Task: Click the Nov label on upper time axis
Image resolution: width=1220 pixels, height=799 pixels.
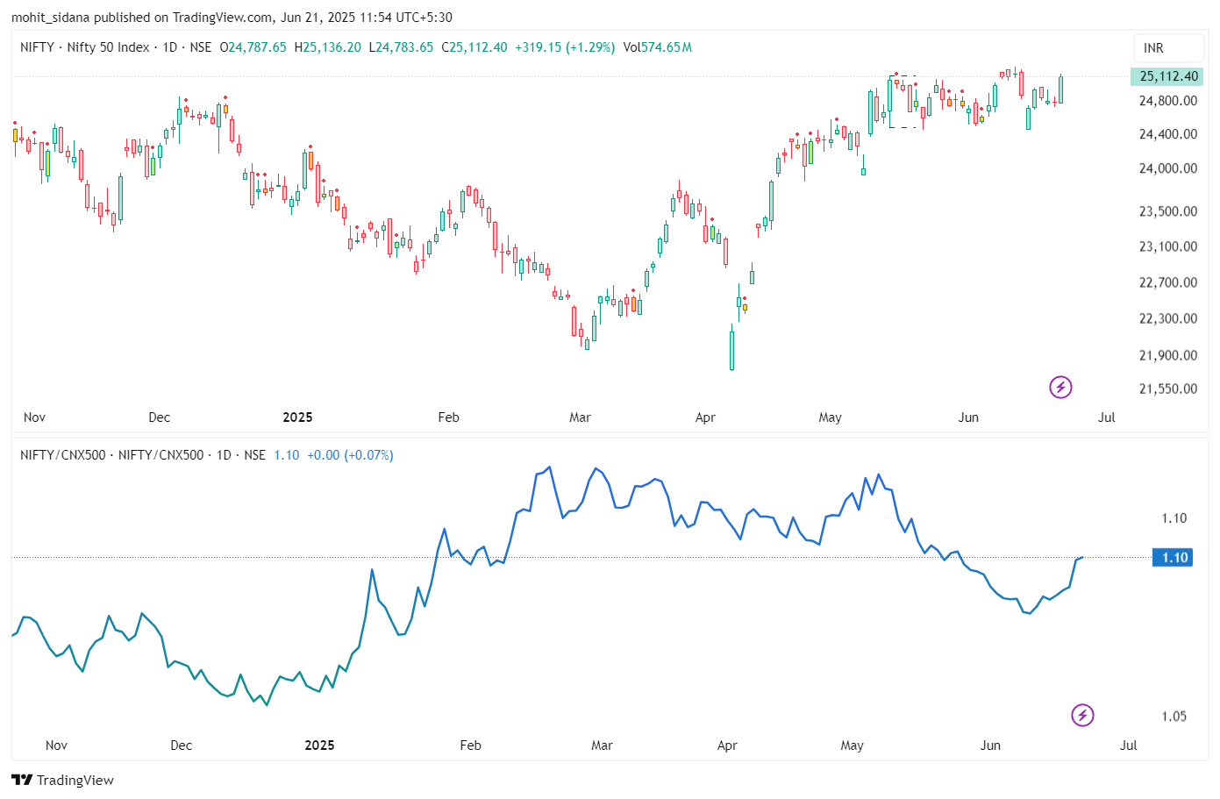Action: tap(34, 417)
